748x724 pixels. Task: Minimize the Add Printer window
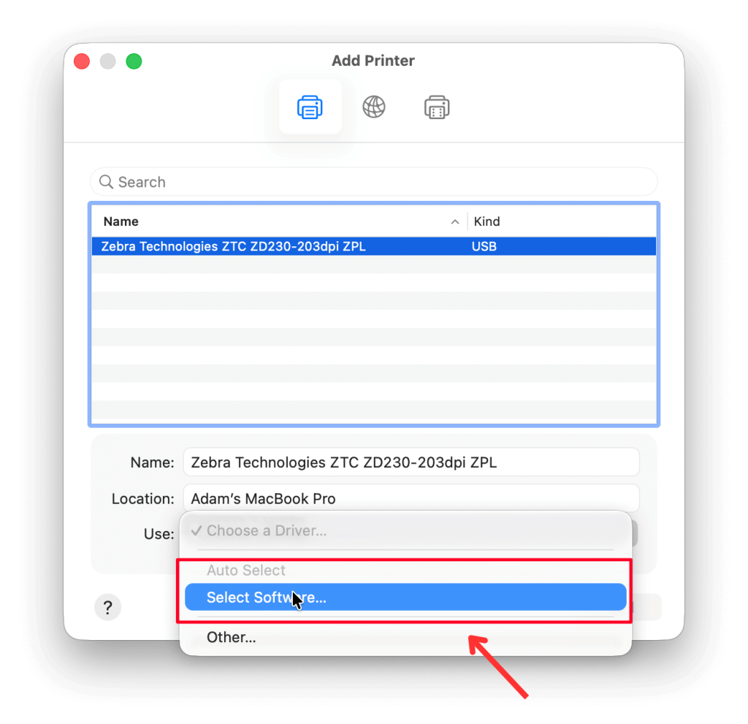click(107, 61)
